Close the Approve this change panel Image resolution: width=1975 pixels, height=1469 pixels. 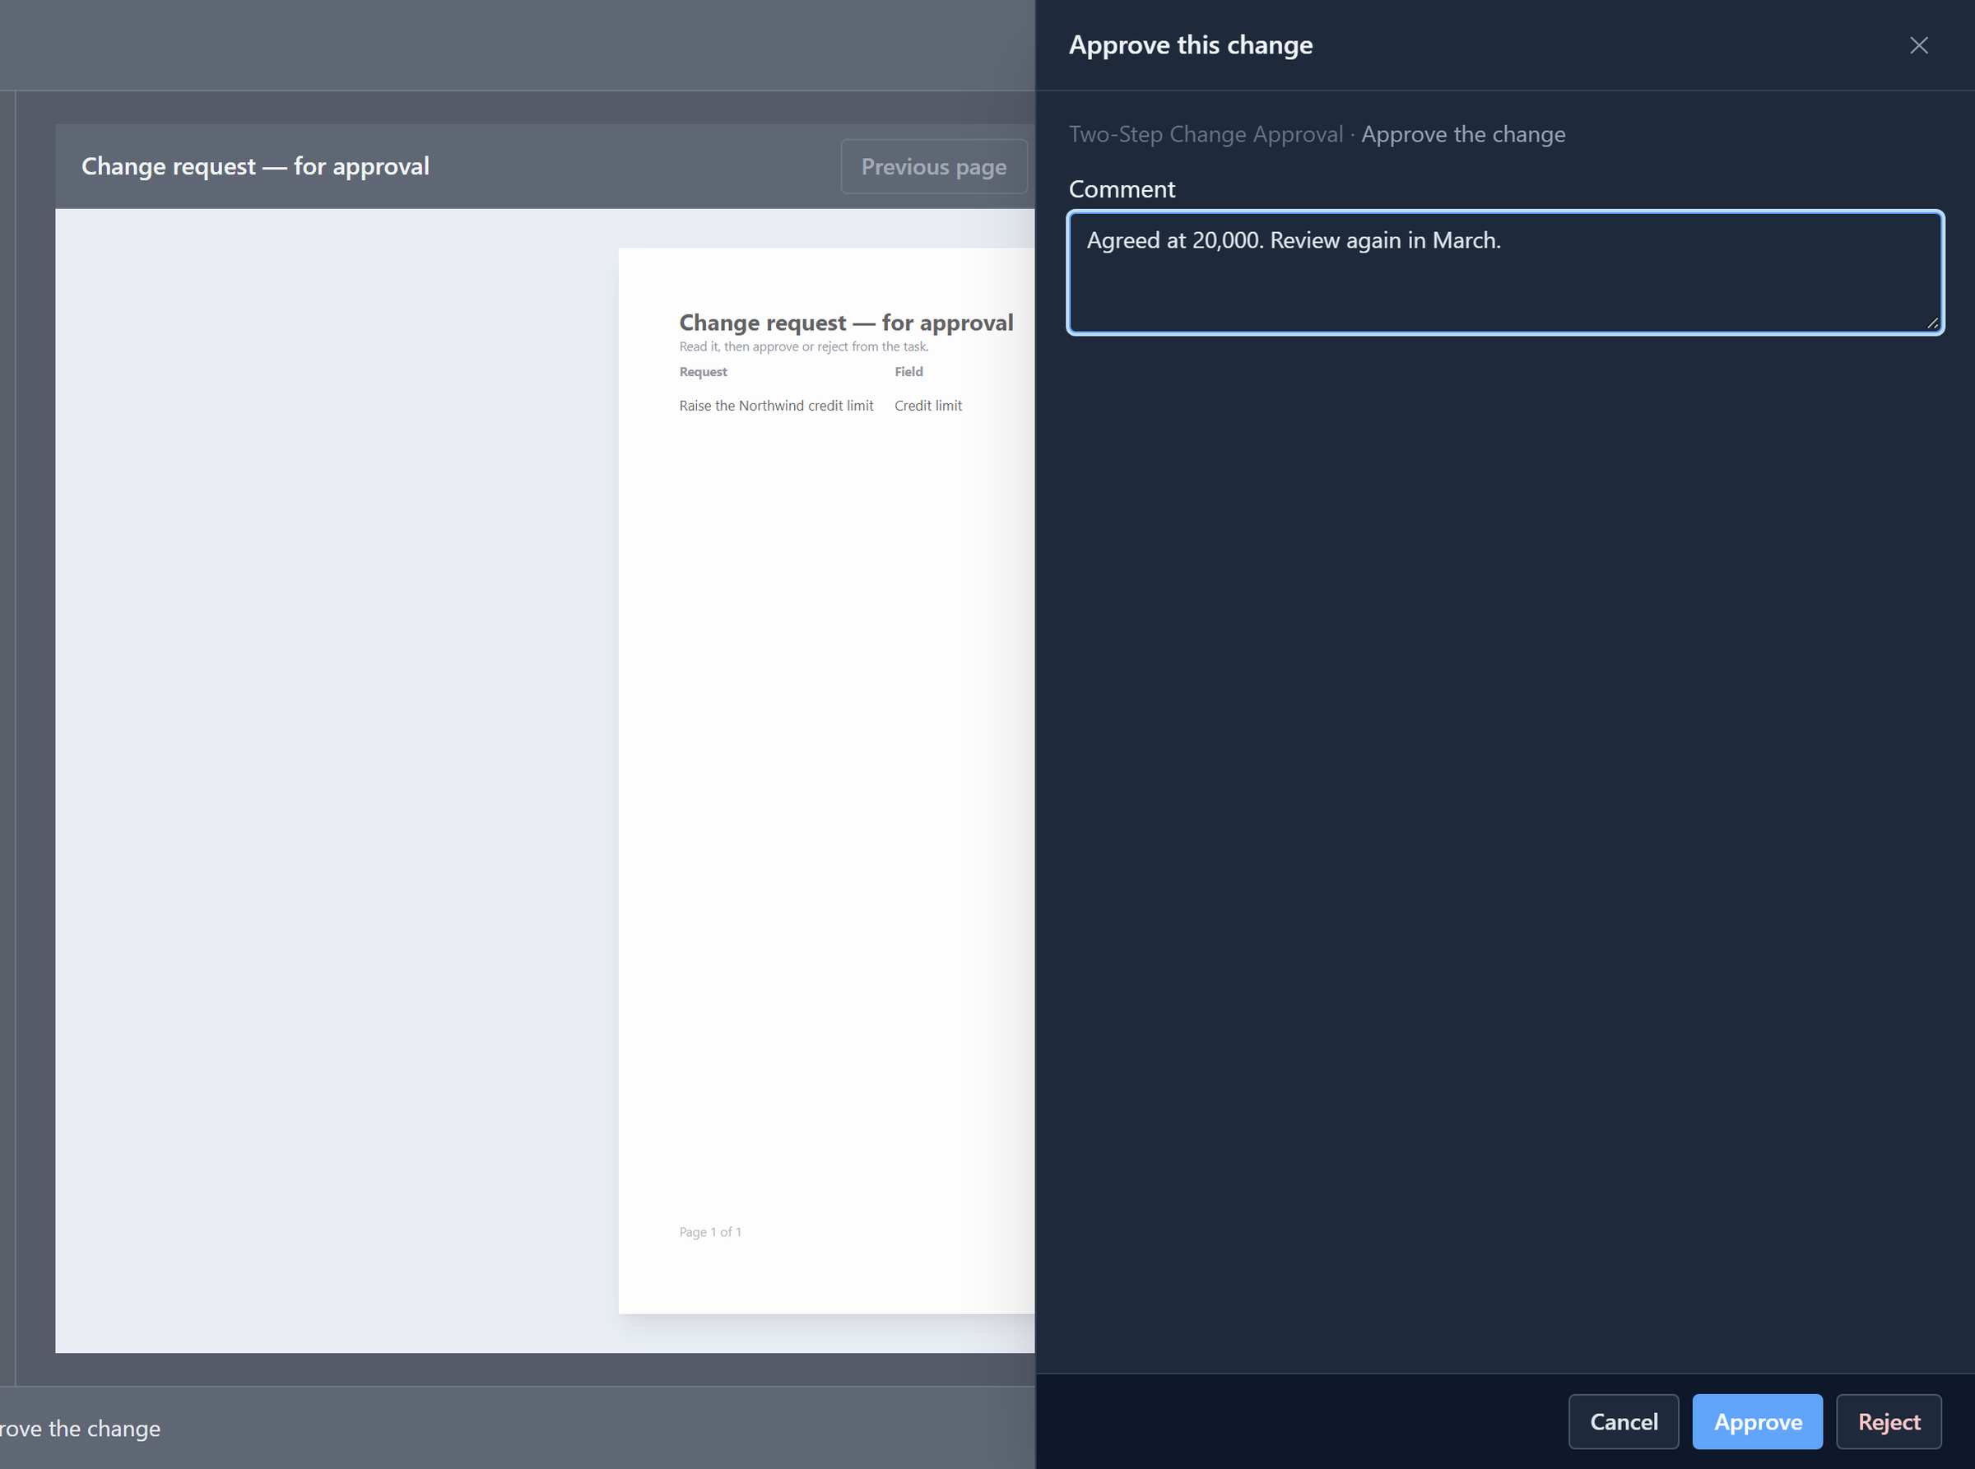tap(1918, 45)
